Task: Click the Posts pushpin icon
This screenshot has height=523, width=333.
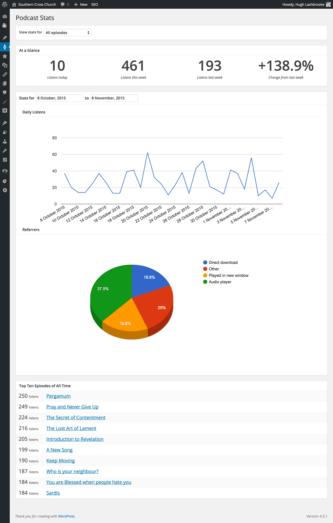Action: click(x=5, y=38)
